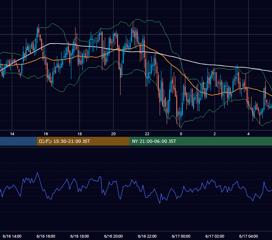
Task: Click the 6/17 02:00 date label
Action: (214, 236)
